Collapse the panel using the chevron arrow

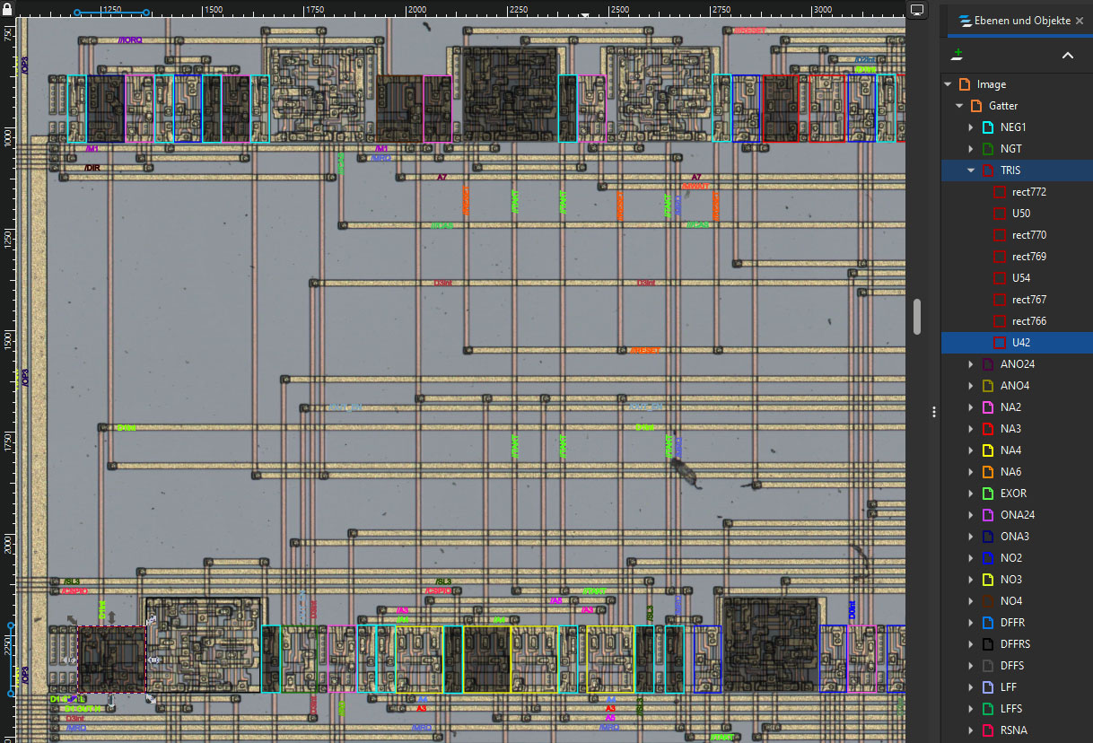coord(1067,55)
